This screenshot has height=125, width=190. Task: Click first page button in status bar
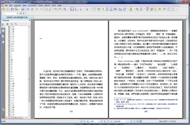click(x=81, y=121)
